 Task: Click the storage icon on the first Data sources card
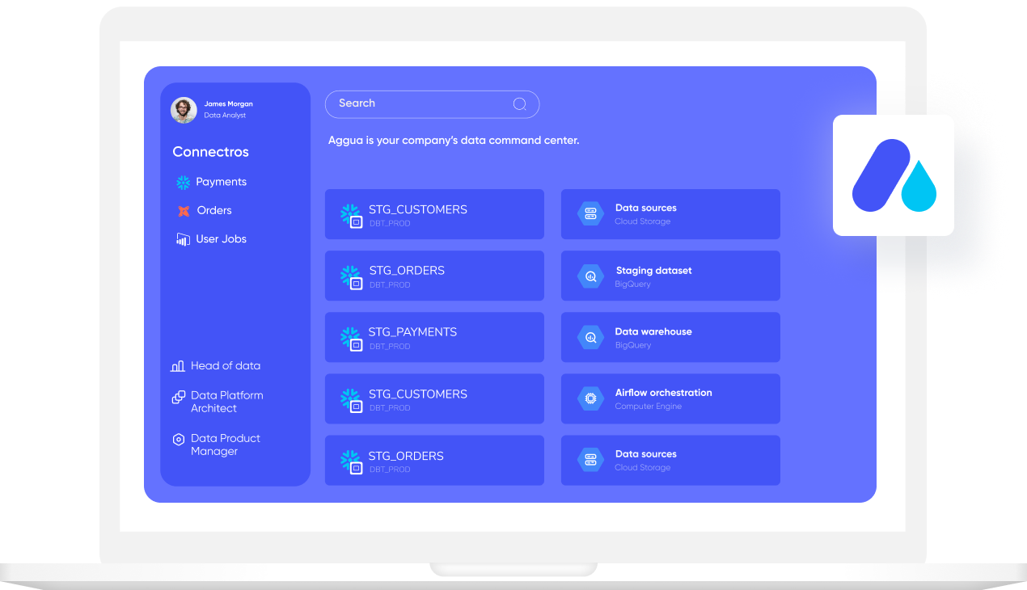pos(590,214)
